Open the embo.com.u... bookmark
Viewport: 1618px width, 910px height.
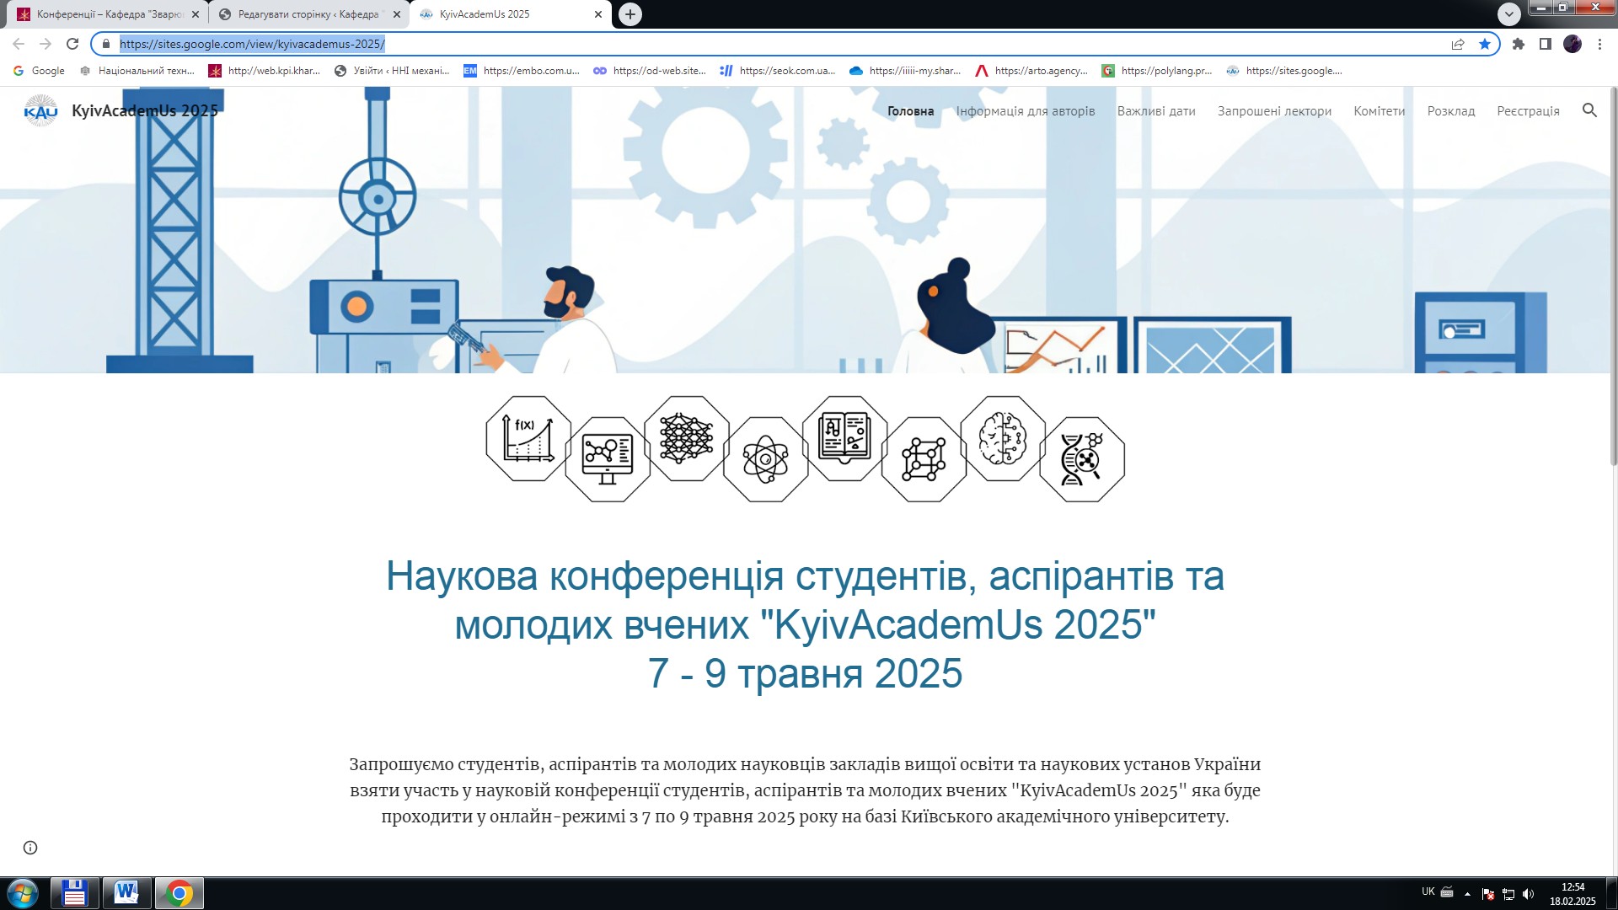tap(522, 71)
